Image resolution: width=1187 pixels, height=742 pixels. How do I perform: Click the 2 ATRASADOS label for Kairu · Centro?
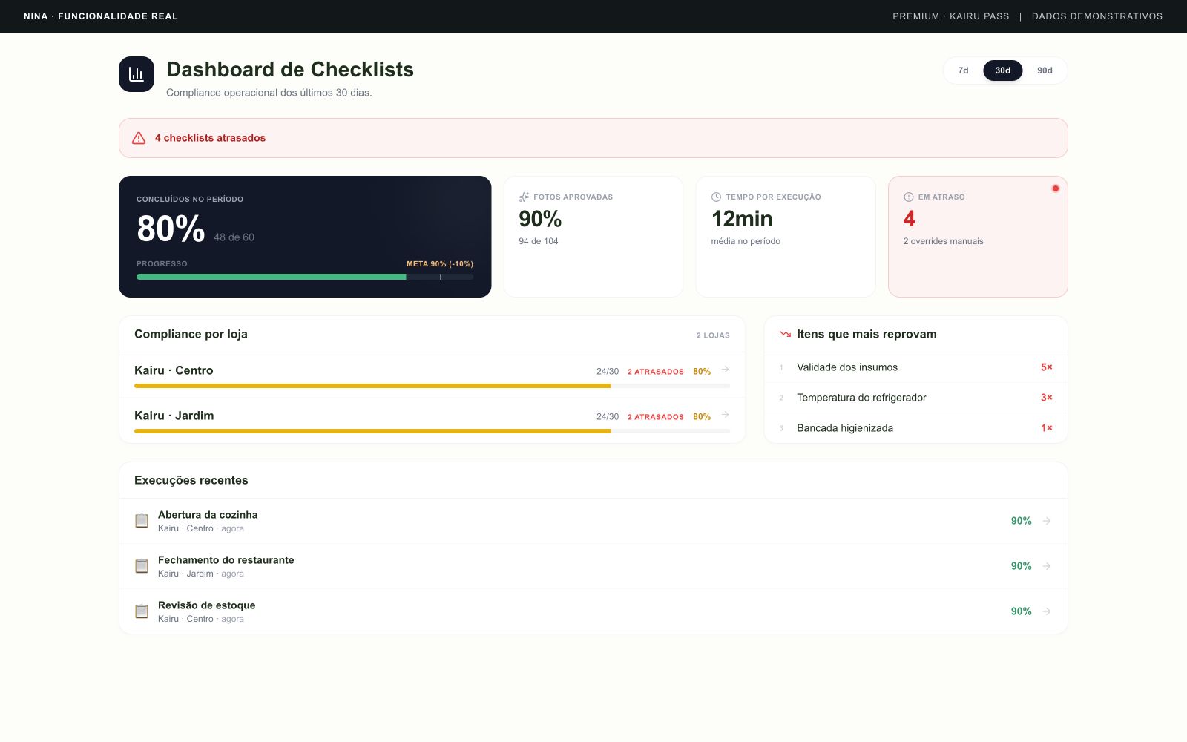(x=656, y=372)
